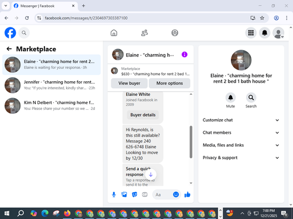Send a thumbs-up like
The width and height of the screenshot is (293, 219).
[x=188, y=194]
